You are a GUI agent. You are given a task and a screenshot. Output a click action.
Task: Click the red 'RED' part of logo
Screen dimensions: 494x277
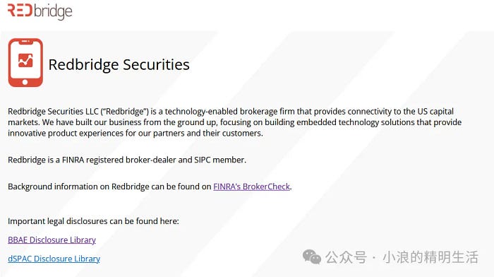pyautogui.click(x=20, y=10)
